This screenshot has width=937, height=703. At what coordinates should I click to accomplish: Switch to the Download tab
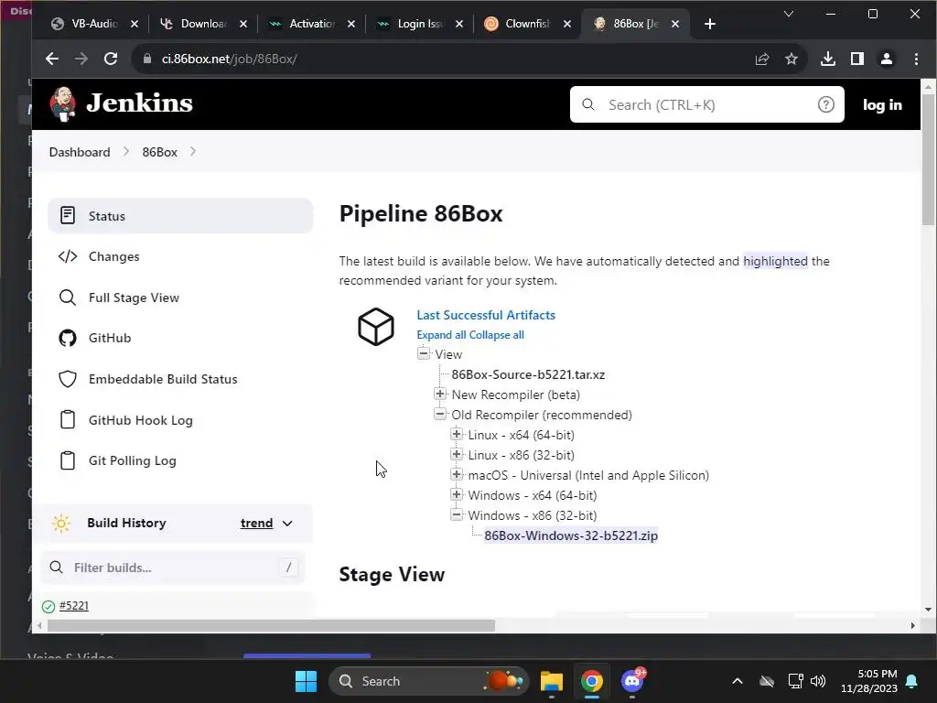click(x=203, y=23)
